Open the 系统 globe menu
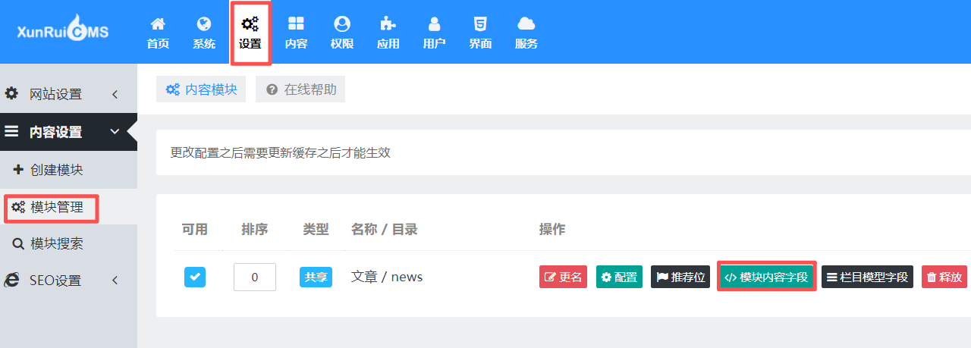Viewport: 971px width, 348px height. 204,33
